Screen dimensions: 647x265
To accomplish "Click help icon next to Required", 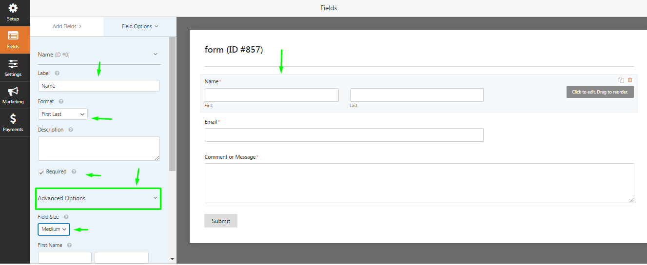I will (74, 171).
